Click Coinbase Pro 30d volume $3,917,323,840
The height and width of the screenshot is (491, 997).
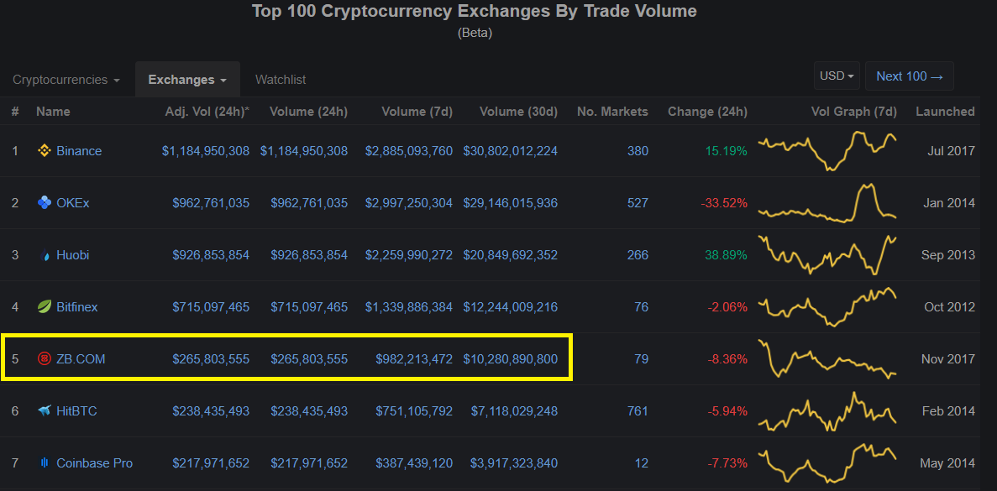point(514,463)
